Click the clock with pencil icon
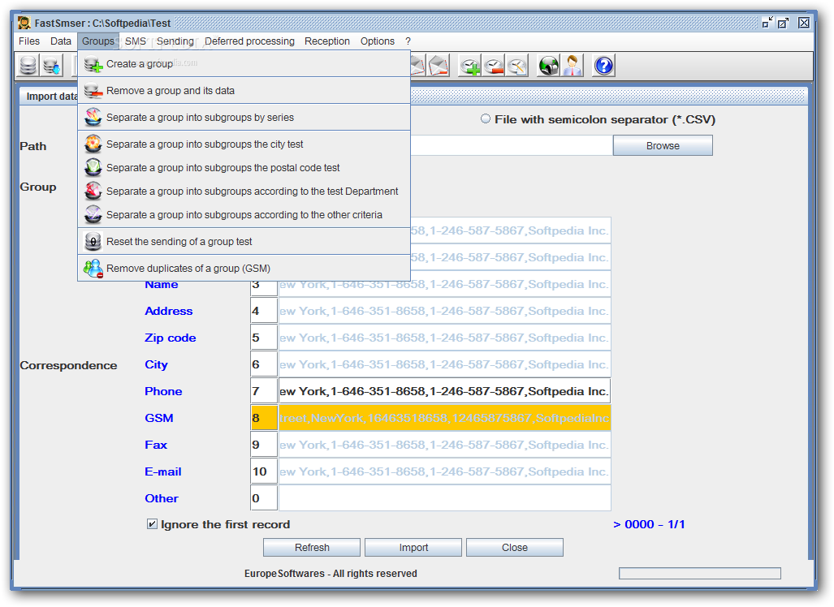Viewport: 834px width, 607px height. pos(517,66)
